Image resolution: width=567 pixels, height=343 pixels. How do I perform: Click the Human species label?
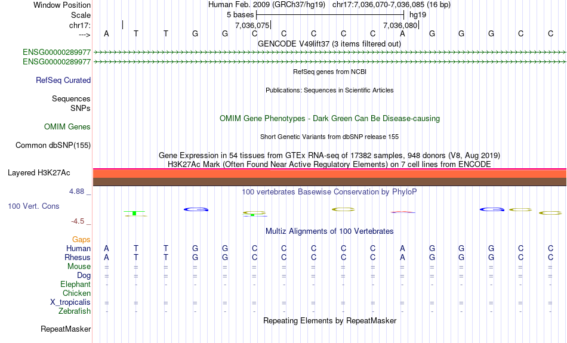[78, 248]
